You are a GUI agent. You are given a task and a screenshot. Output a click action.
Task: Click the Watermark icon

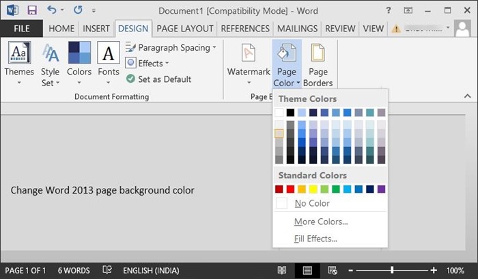[249, 54]
